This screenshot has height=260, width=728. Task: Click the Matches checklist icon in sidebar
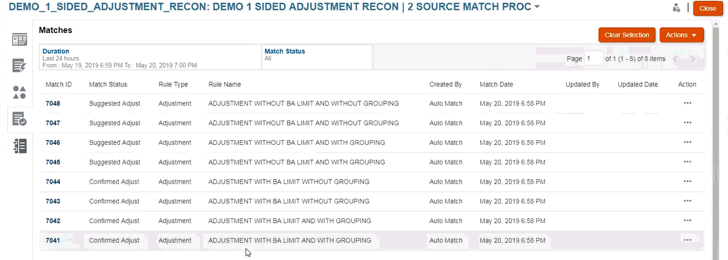click(x=20, y=119)
